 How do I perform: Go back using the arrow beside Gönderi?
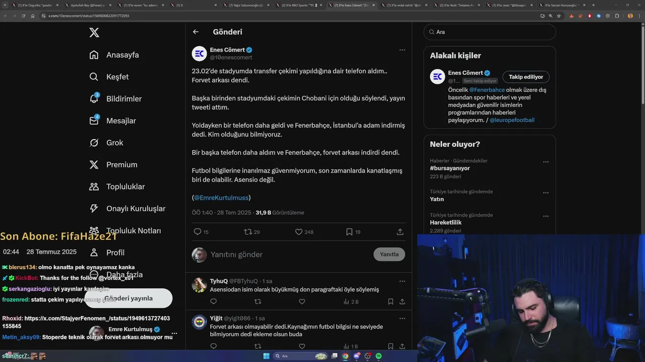point(196,32)
